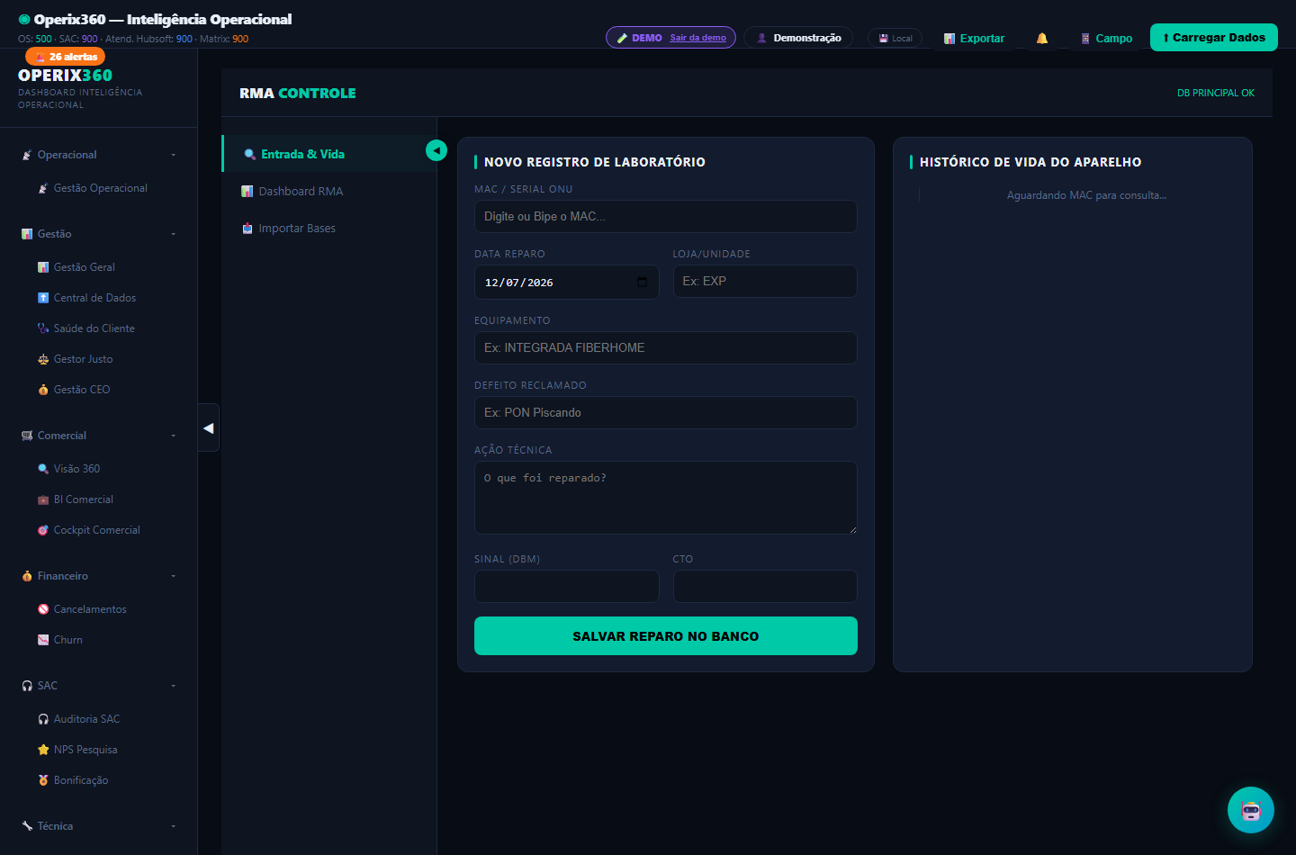Click the Sinal (DBM) input field
The height and width of the screenshot is (855, 1296).
567,586
